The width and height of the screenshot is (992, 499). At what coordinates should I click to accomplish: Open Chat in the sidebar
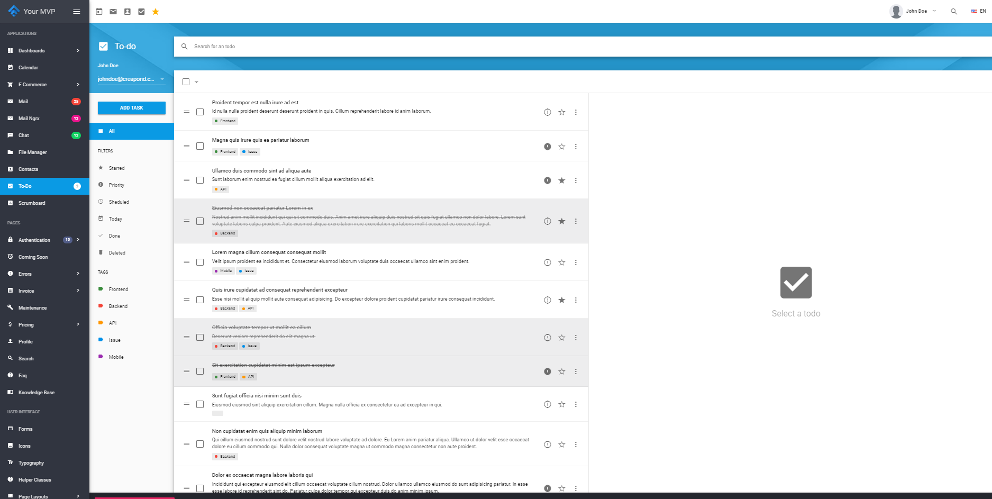pos(44,135)
